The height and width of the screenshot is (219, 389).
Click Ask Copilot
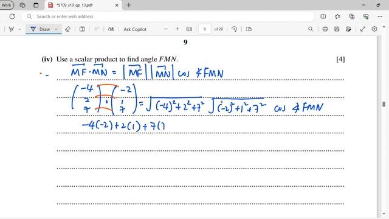point(135,29)
